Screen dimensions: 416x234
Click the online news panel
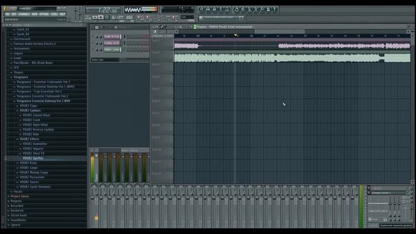(x=221, y=18)
